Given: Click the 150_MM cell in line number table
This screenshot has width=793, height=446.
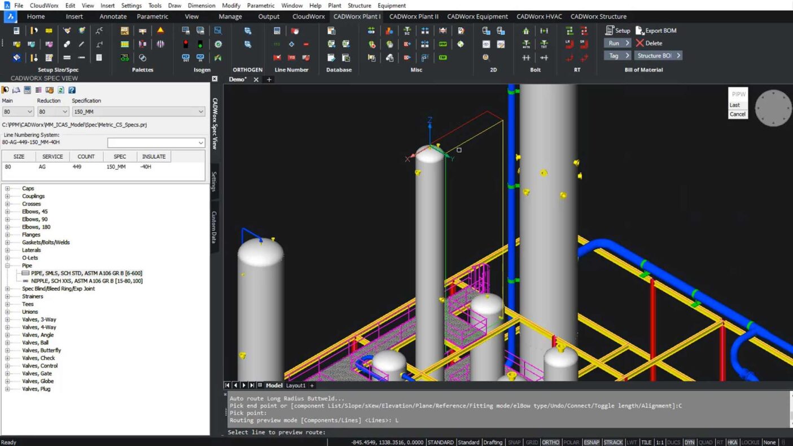Looking at the screenshot, I should pos(116,167).
